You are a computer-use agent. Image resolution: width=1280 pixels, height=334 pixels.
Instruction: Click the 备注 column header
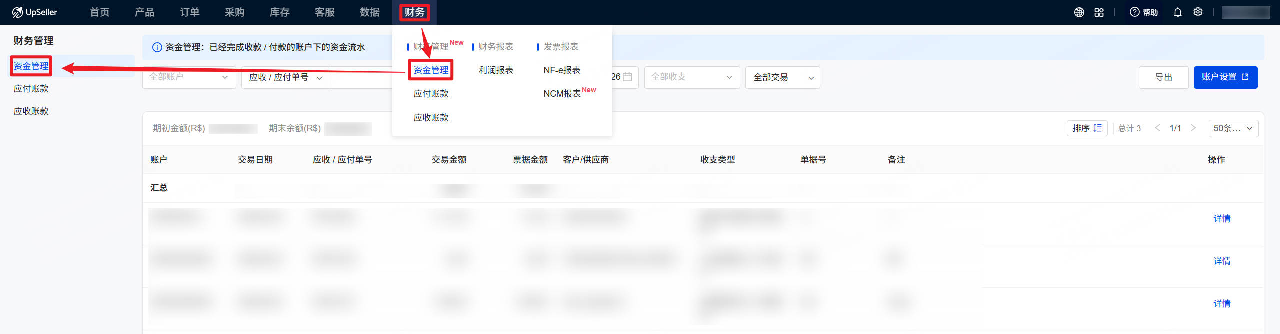coord(896,160)
